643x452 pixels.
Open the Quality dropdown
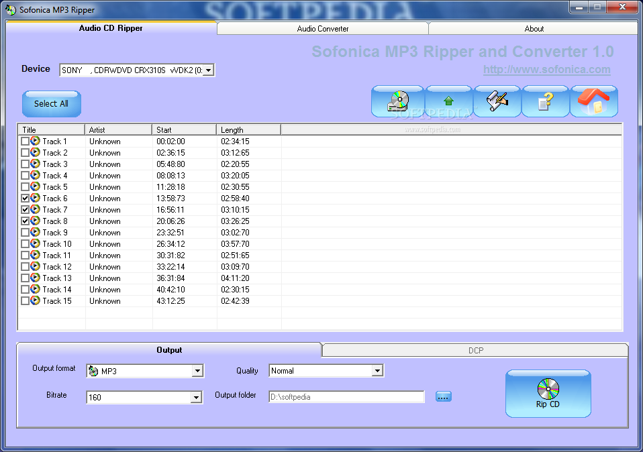tap(377, 370)
